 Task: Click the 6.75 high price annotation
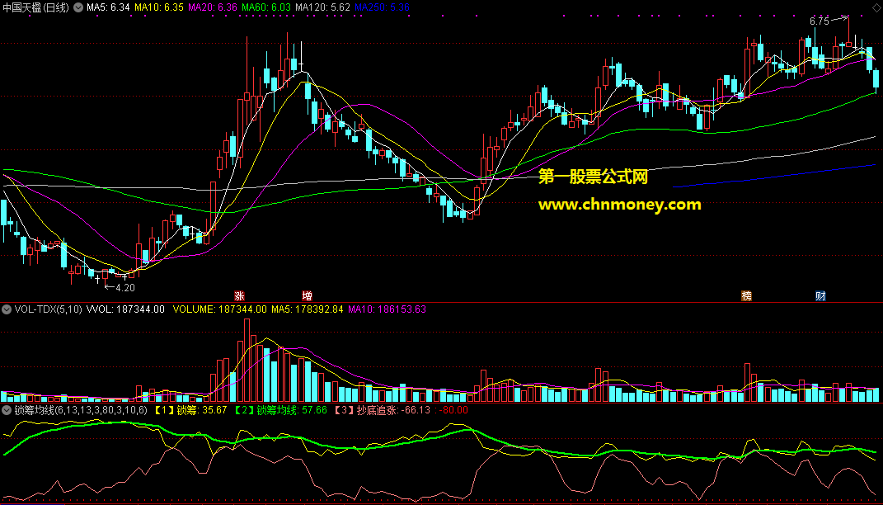[x=820, y=21]
